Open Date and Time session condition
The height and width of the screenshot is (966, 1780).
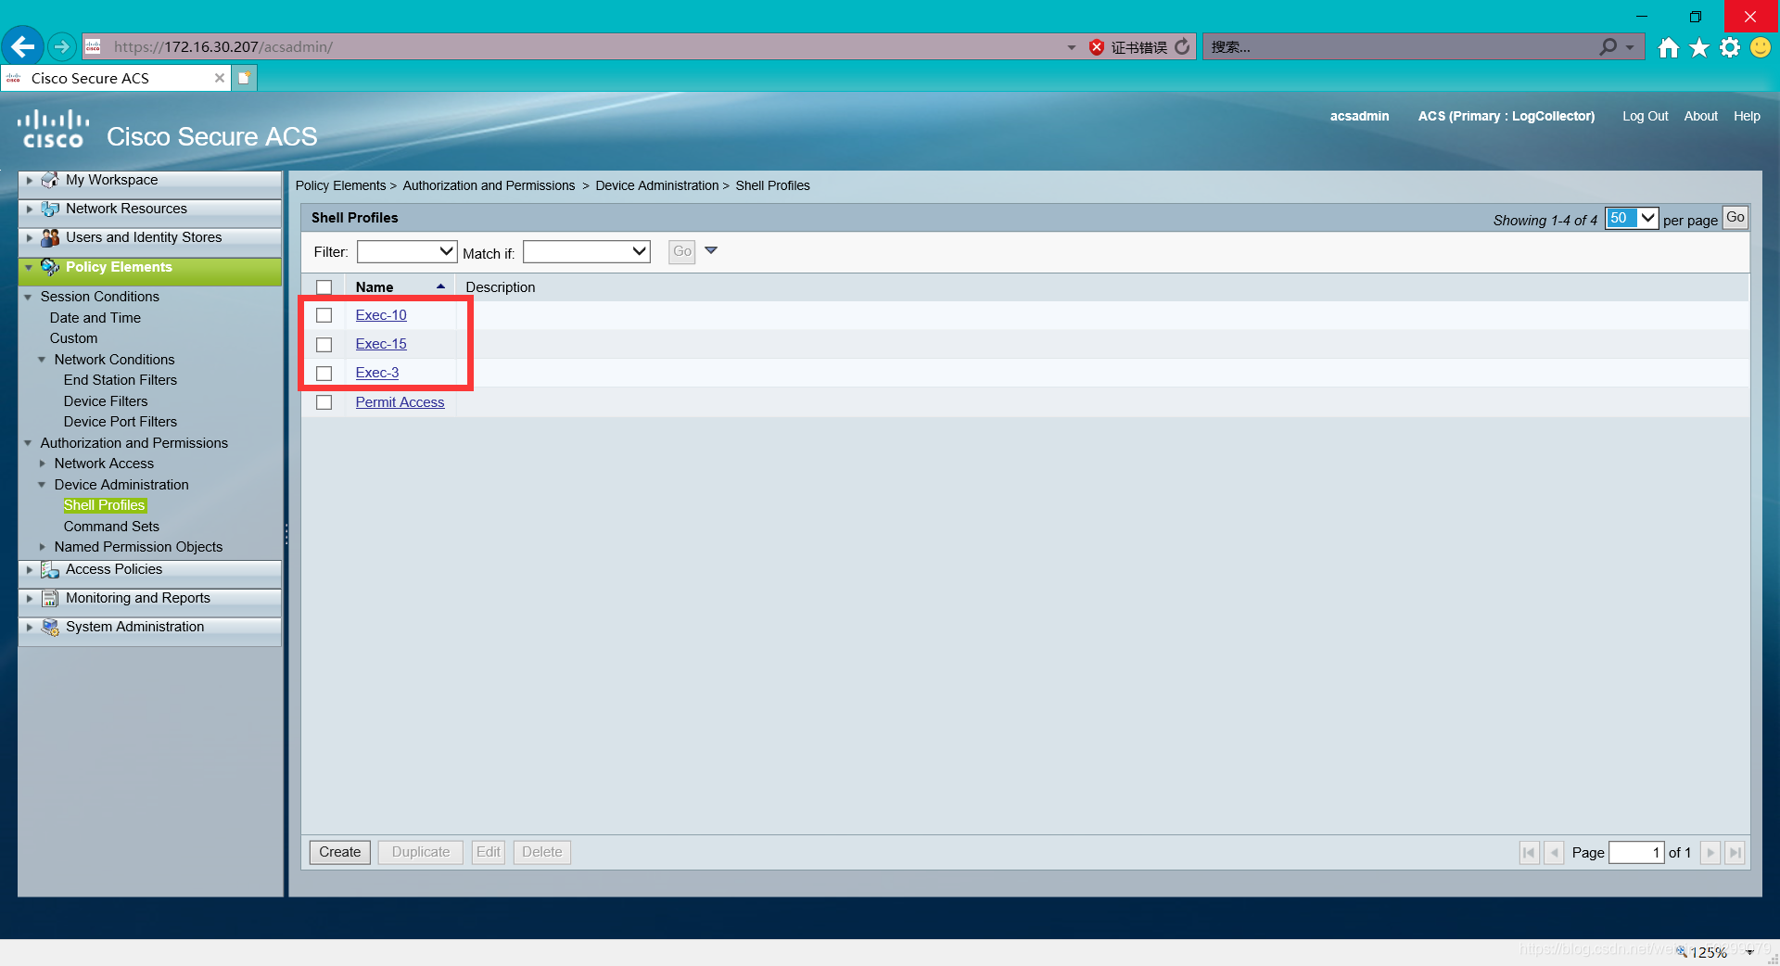(x=95, y=318)
